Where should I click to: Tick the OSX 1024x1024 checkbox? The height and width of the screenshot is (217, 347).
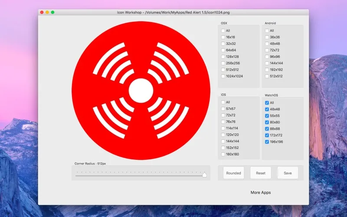223,76
